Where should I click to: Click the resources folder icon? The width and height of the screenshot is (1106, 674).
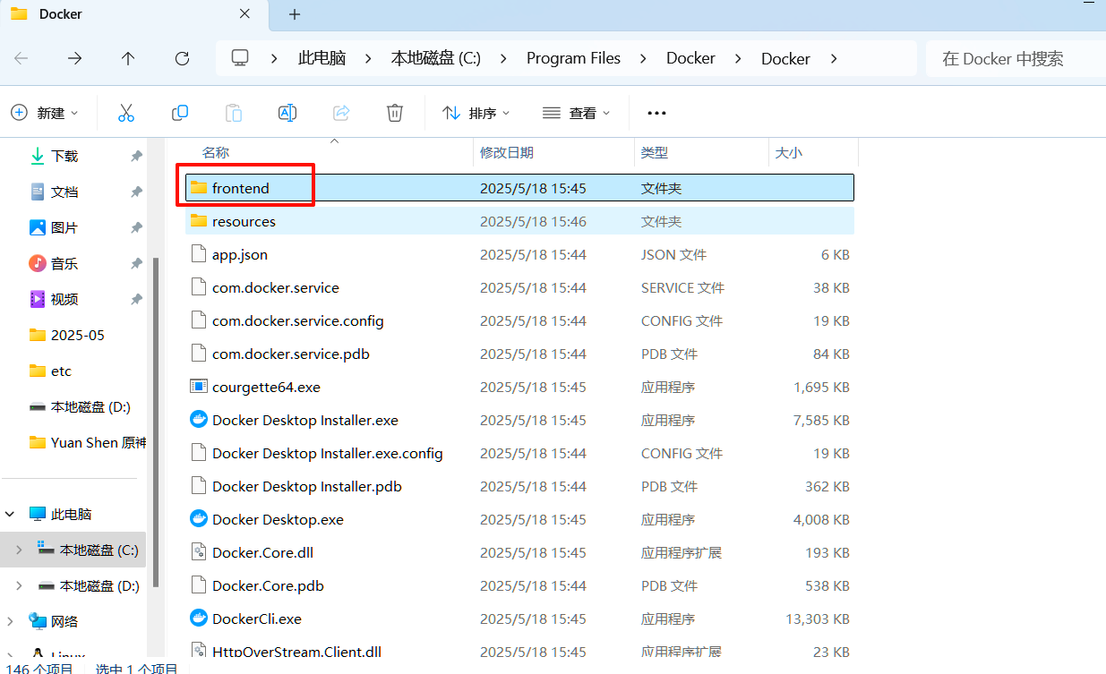coord(199,221)
